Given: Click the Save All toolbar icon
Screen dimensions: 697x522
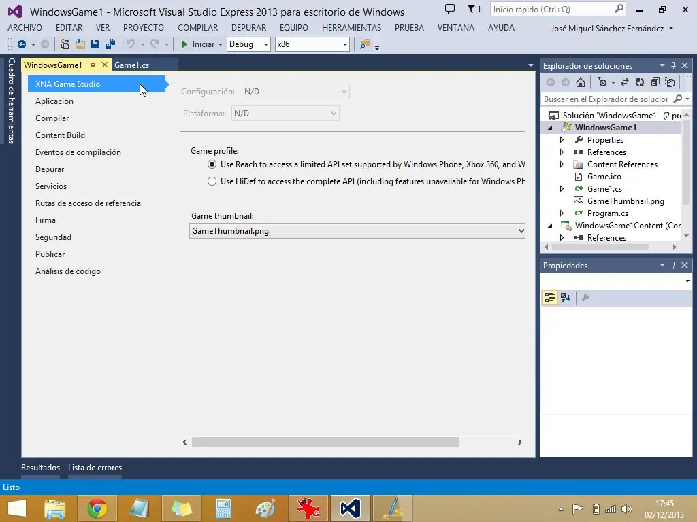Looking at the screenshot, I should pos(109,44).
